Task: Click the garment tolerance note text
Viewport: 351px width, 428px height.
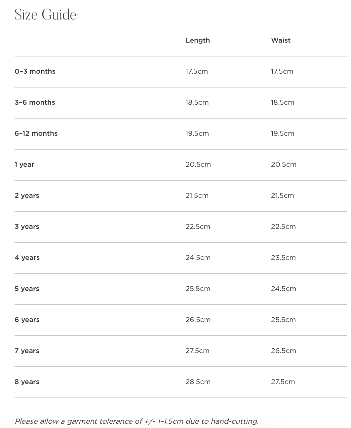Action: [x=136, y=421]
